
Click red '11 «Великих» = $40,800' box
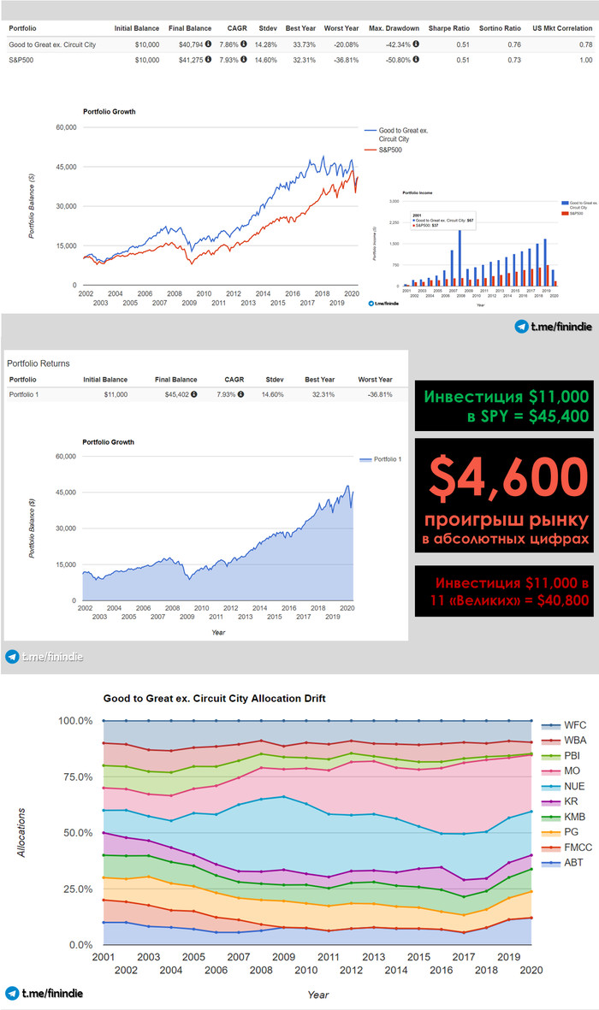pyautogui.click(x=503, y=591)
